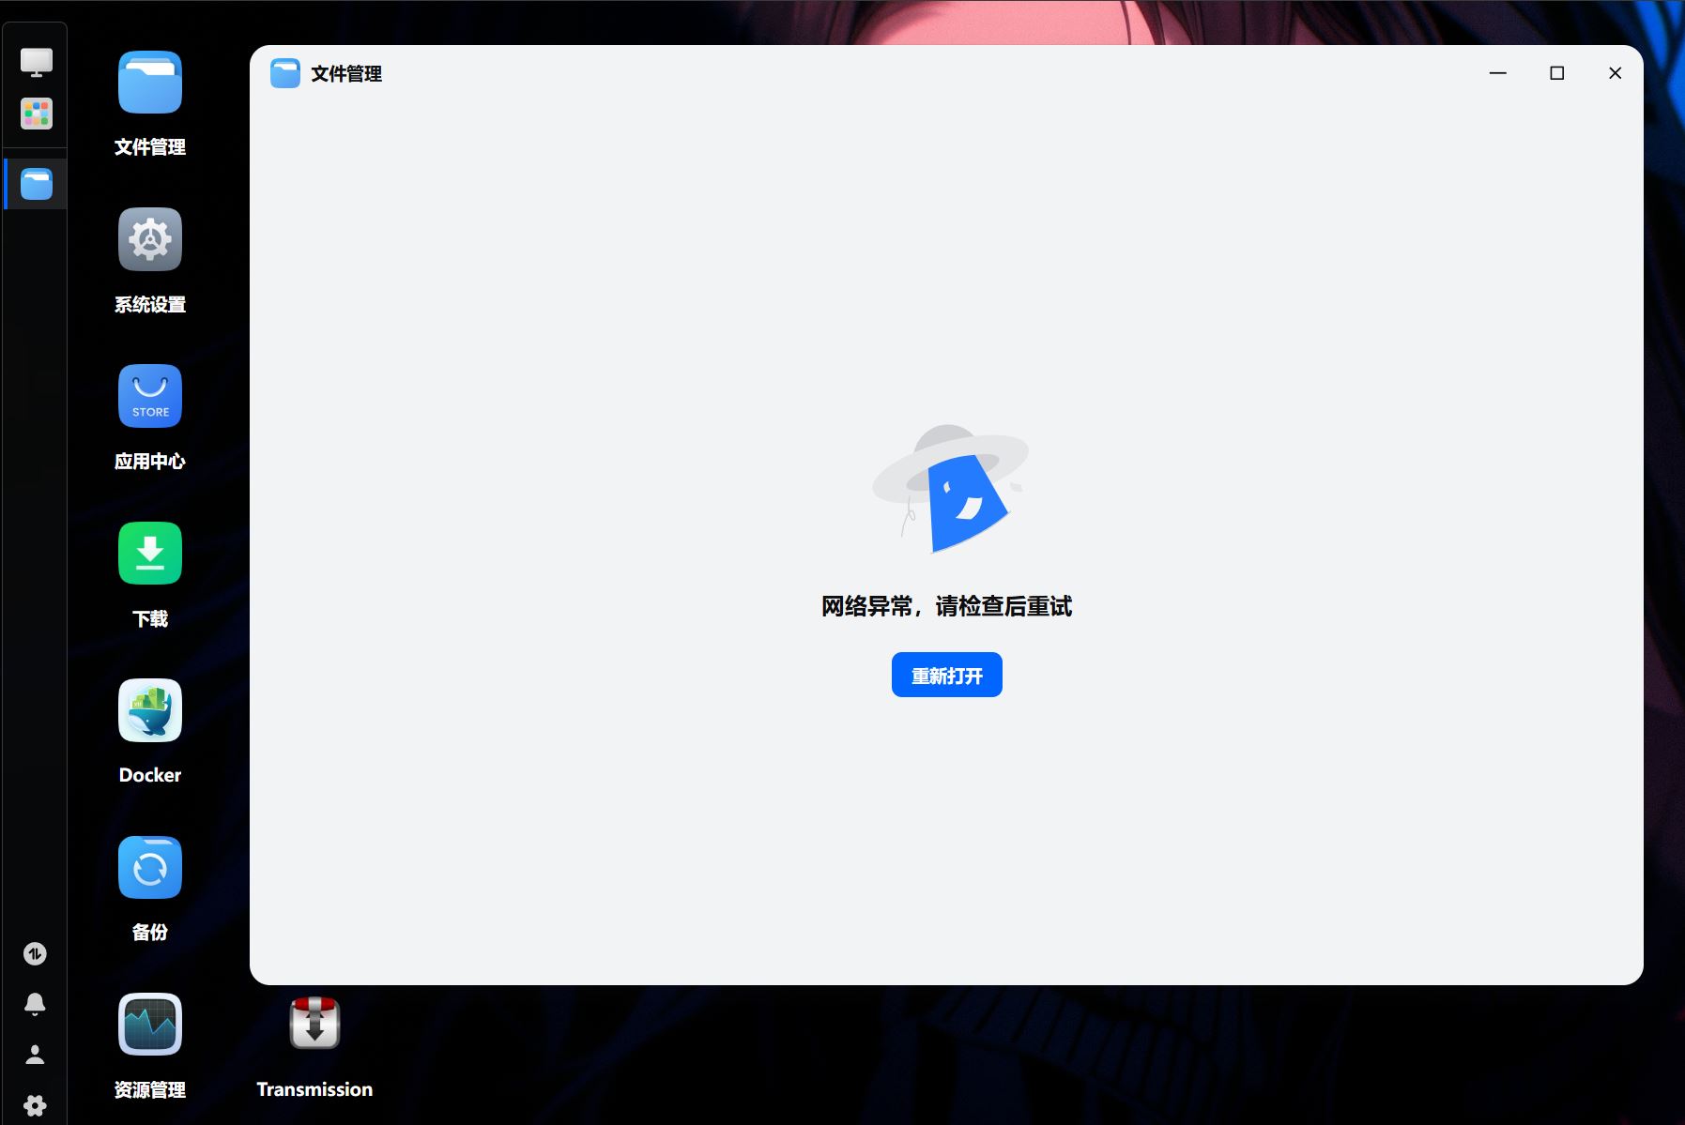Click the 重新打开 button
Image resolution: width=1685 pixels, height=1125 pixels.
click(946, 675)
